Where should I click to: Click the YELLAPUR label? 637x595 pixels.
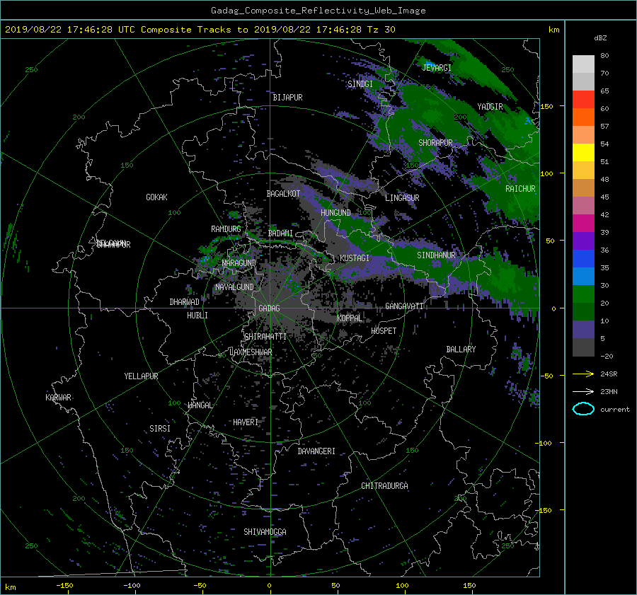141,376
